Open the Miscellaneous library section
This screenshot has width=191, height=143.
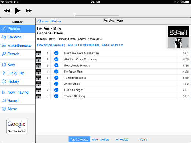(x=18, y=45)
